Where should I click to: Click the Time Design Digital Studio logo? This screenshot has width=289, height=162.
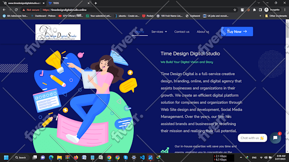click(x=58, y=32)
